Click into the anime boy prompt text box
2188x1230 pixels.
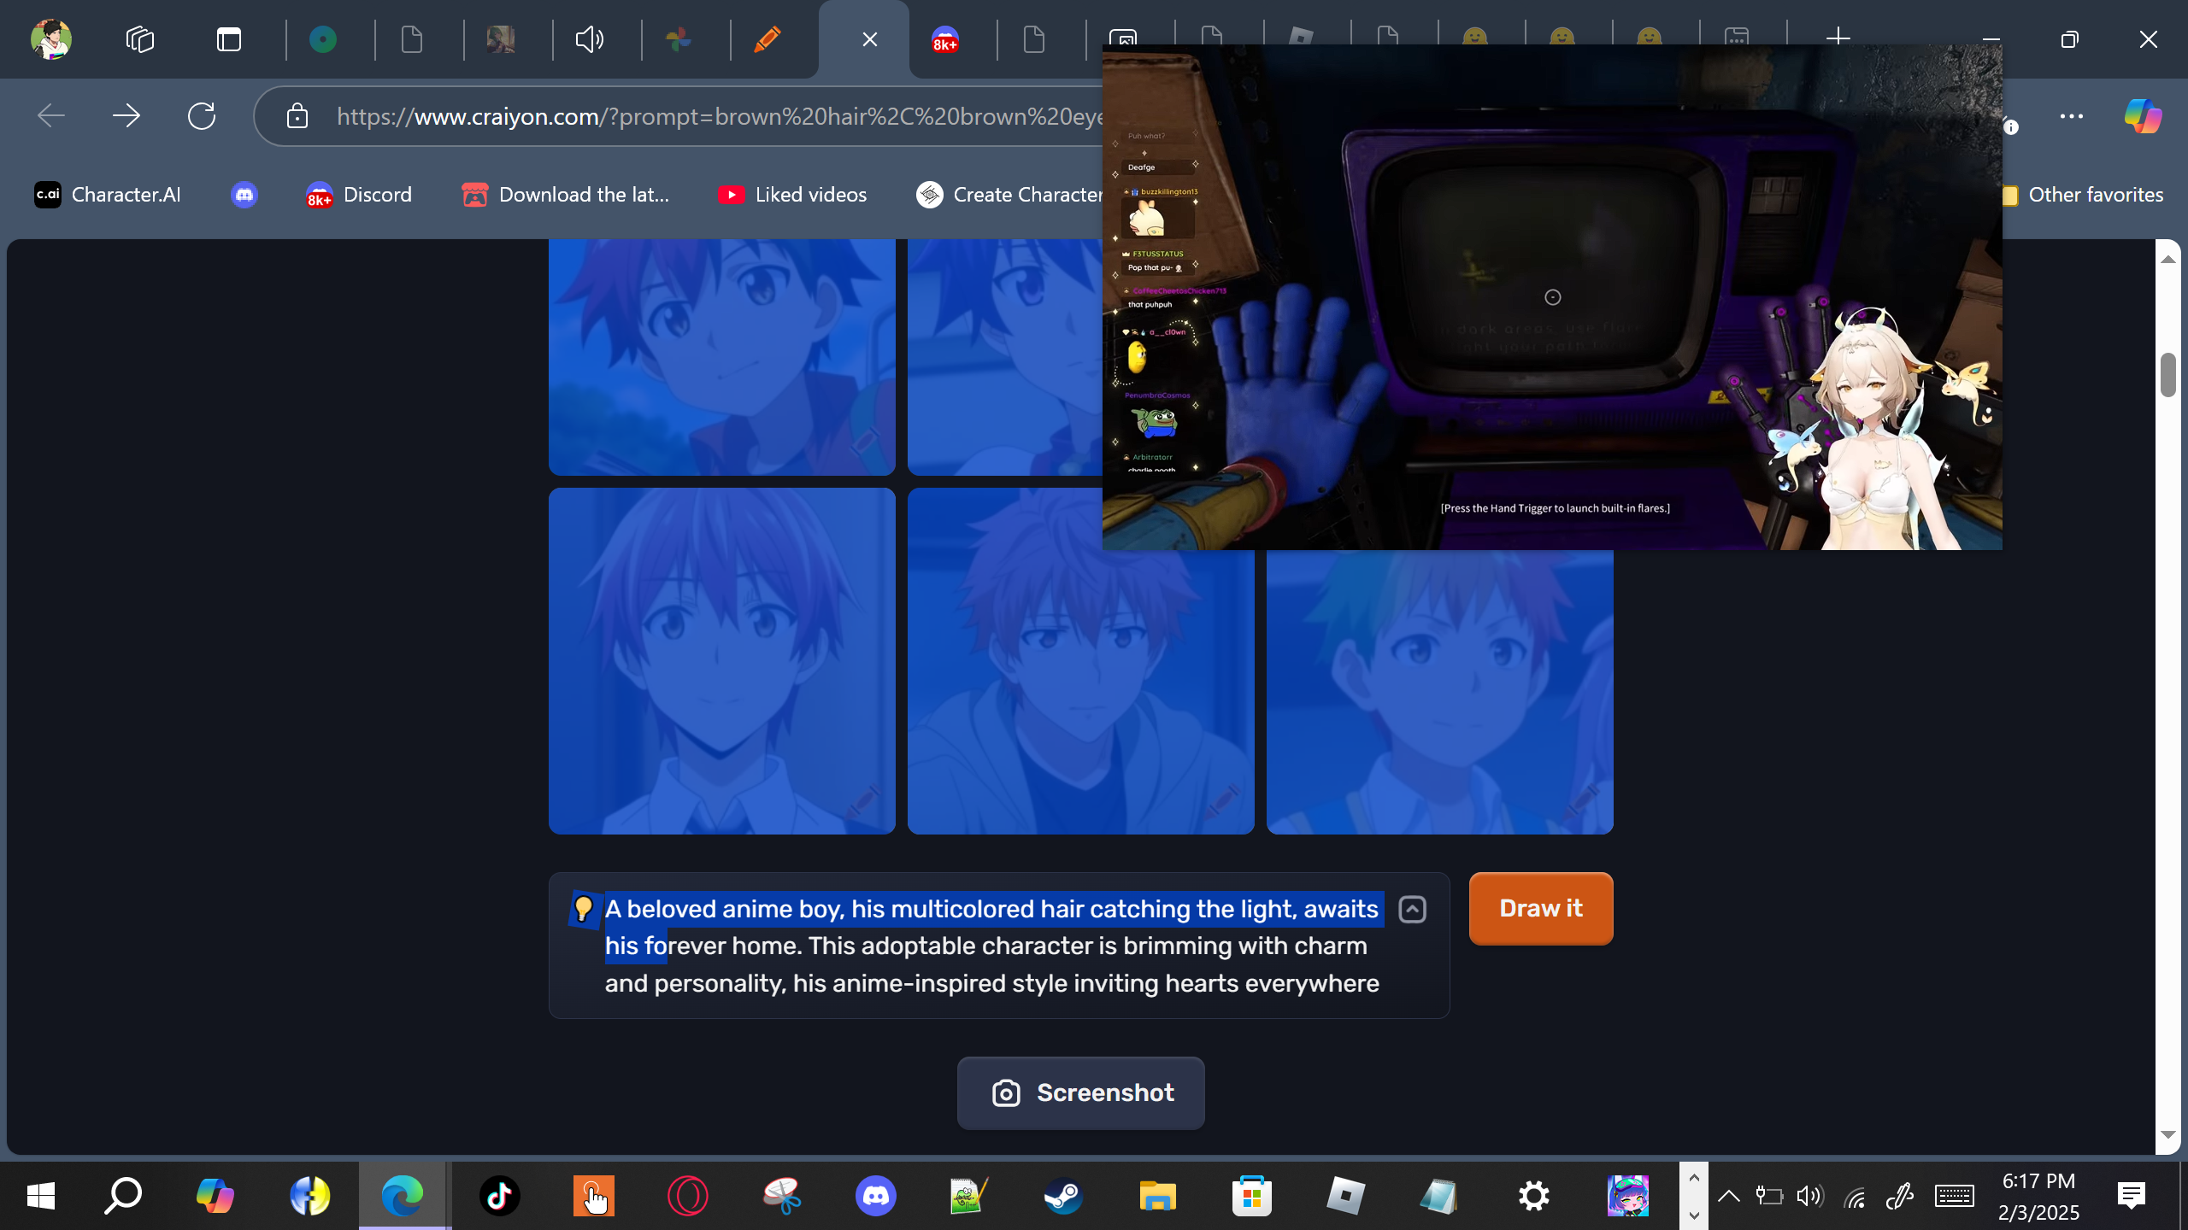pos(992,946)
